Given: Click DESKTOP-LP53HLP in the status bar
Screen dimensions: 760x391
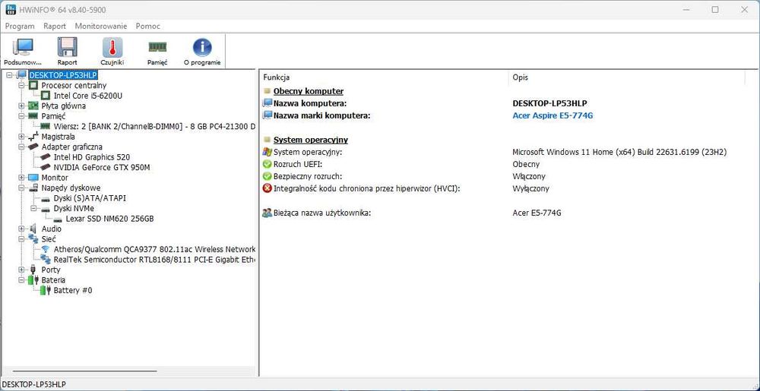Looking at the screenshot, I should 34,384.
